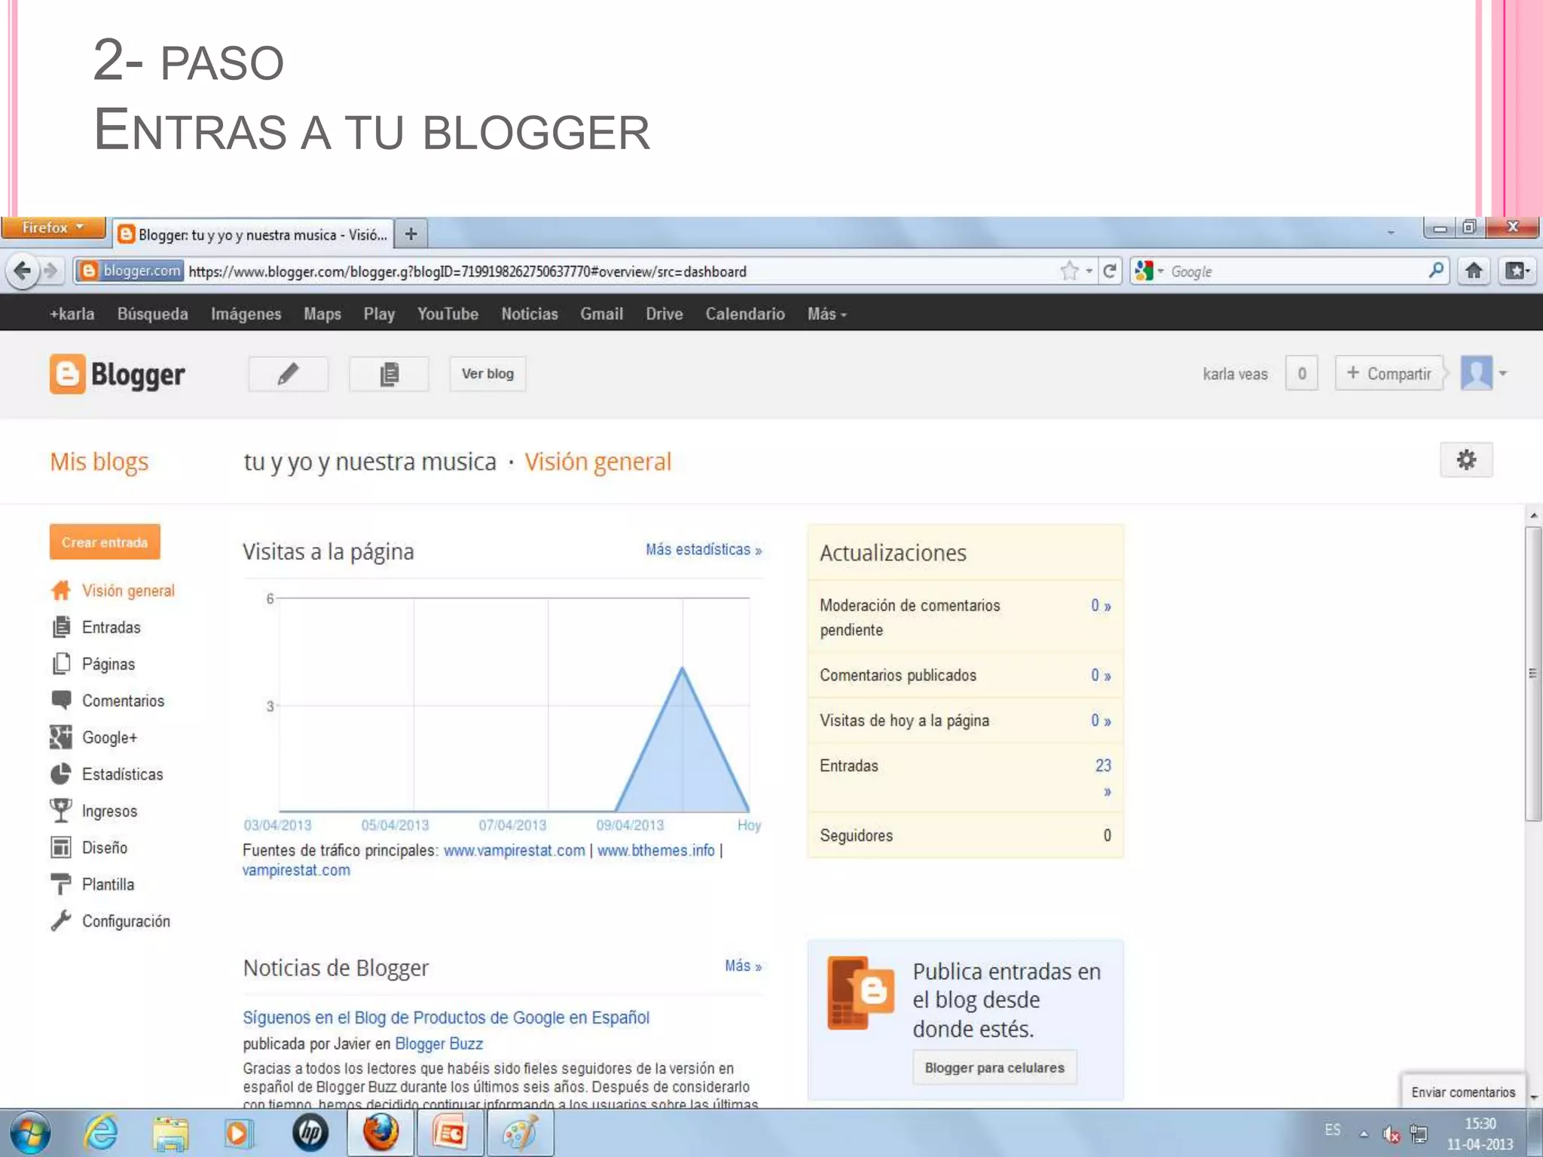Switch to PowerPoint on the taskbar

click(450, 1133)
